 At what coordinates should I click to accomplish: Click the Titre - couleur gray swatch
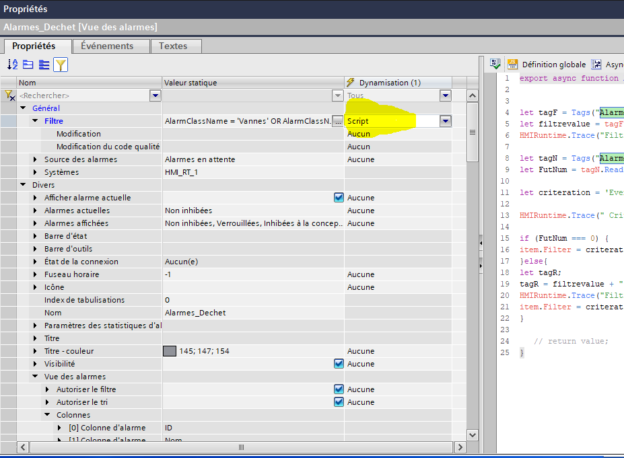170,351
